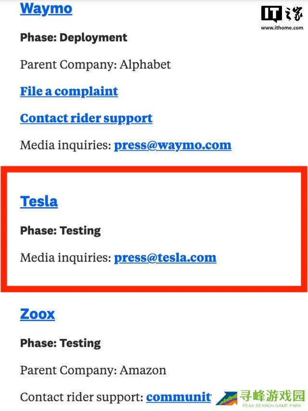The width and height of the screenshot is (308, 411).
Task: Click Zoox's truncated community support link
Action: pos(179,398)
